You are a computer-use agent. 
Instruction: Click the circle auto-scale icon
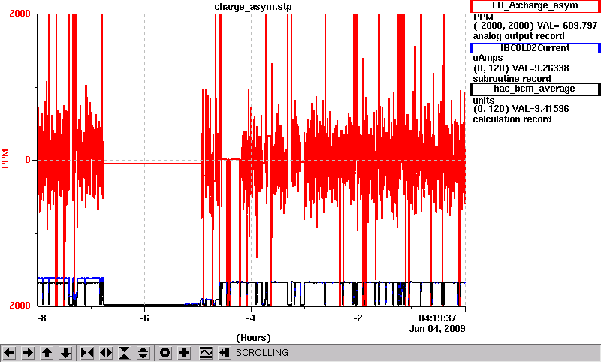click(x=165, y=352)
